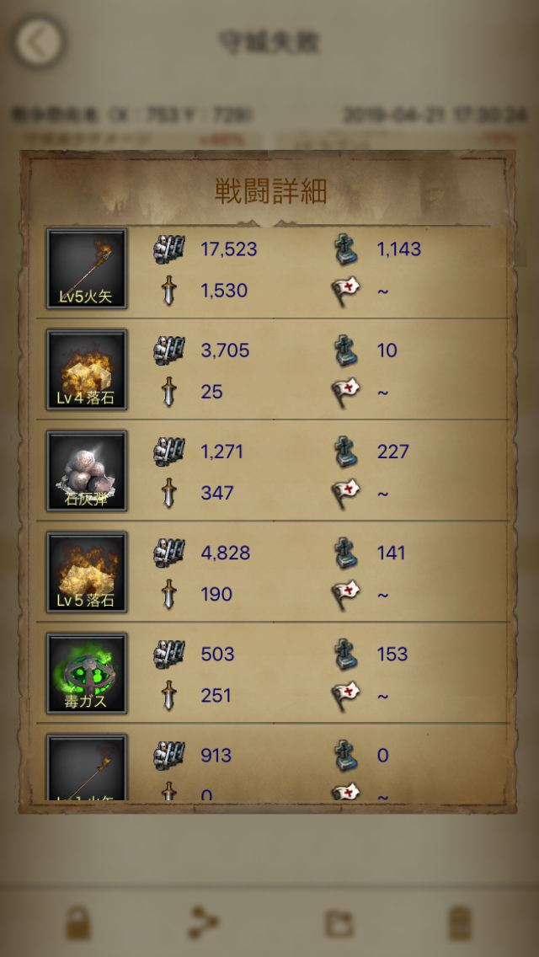Screen dimensions: 539x957
Task: Tap the 毒ガス poison gas icon
Action: [x=87, y=674]
